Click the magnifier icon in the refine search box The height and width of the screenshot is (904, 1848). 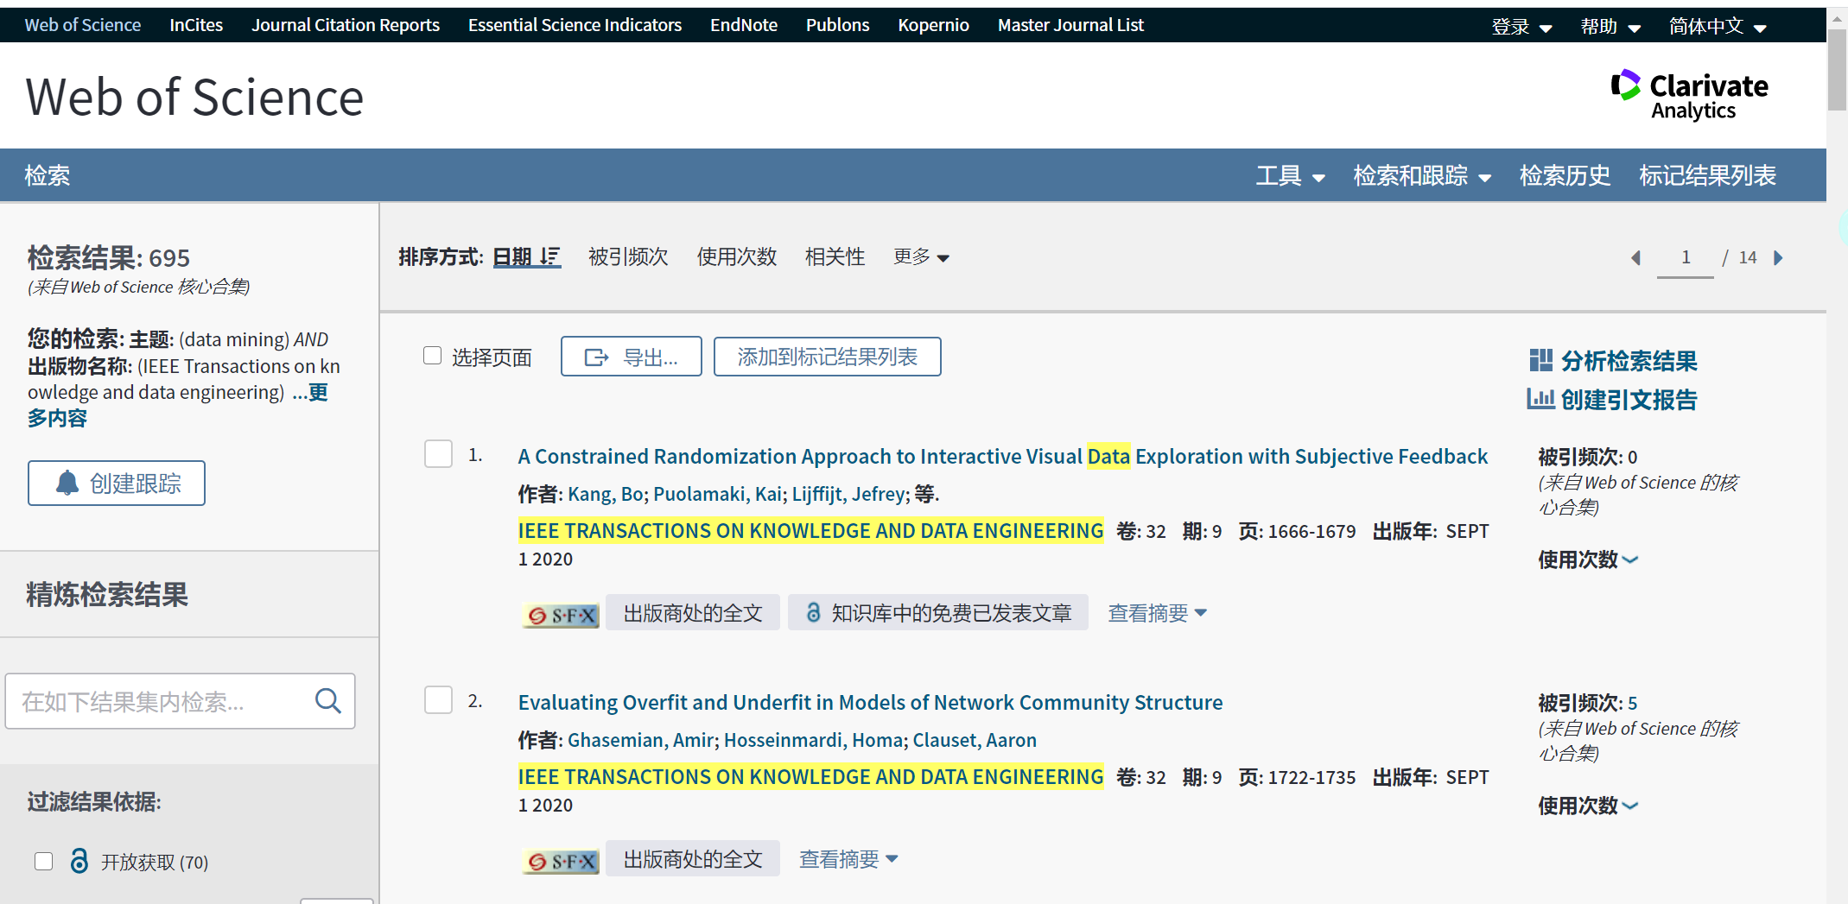tap(327, 700)
